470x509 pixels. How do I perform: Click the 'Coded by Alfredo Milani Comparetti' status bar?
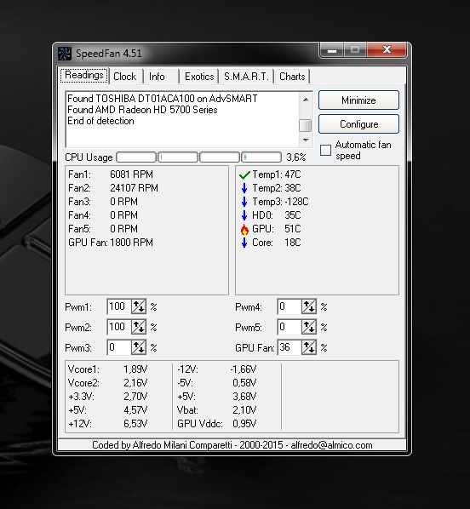pos(232,445)
